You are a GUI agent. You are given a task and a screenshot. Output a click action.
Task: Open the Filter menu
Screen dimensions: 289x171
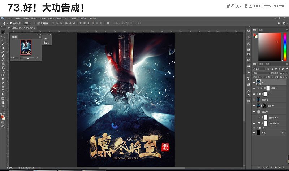click(x=59, y=18)
